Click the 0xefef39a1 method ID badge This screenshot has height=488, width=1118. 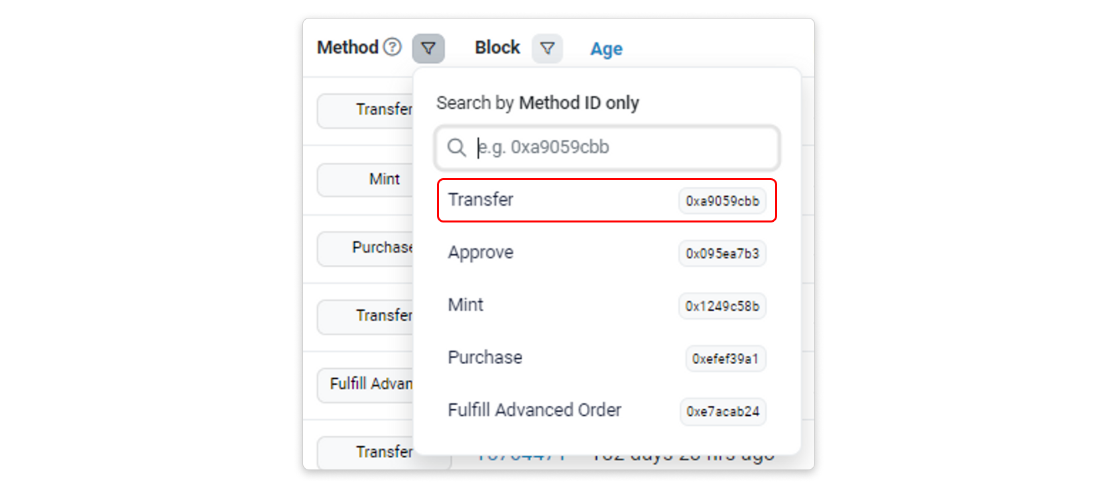click(x=725, y=358)
